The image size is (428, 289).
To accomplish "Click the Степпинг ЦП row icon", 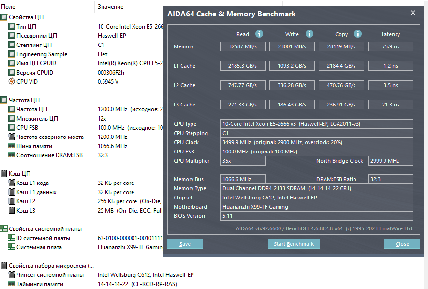I will tap(12, 45).
